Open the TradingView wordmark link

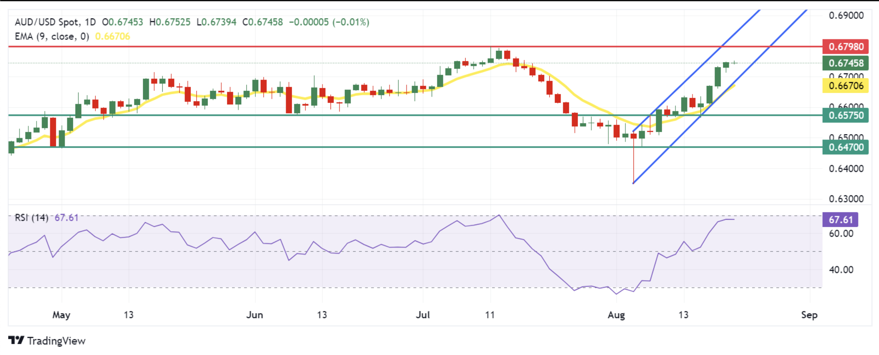[x=56, y=341]
